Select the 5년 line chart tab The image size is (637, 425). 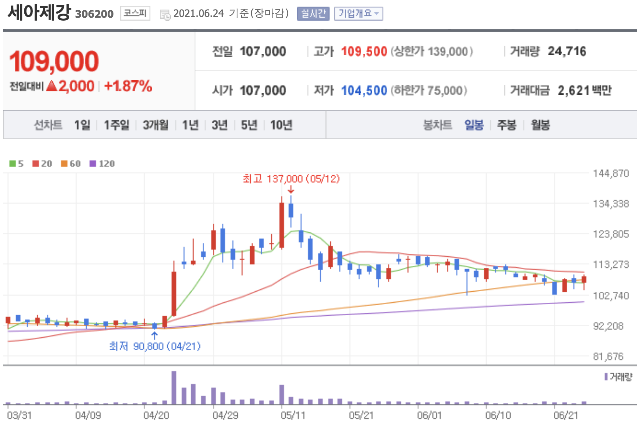249,125
